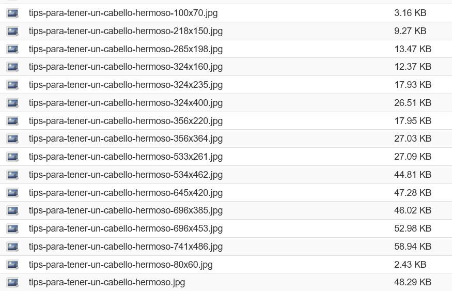Image resolution: width=452 pixels, height=291 pixels.
Task: Select the row sized 58.94 KB
Action: pos(226,247)
